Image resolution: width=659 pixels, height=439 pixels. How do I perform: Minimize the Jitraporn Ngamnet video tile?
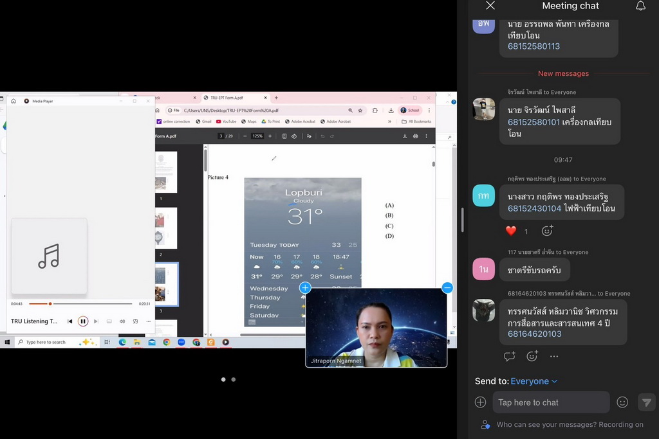coord(447,287)
